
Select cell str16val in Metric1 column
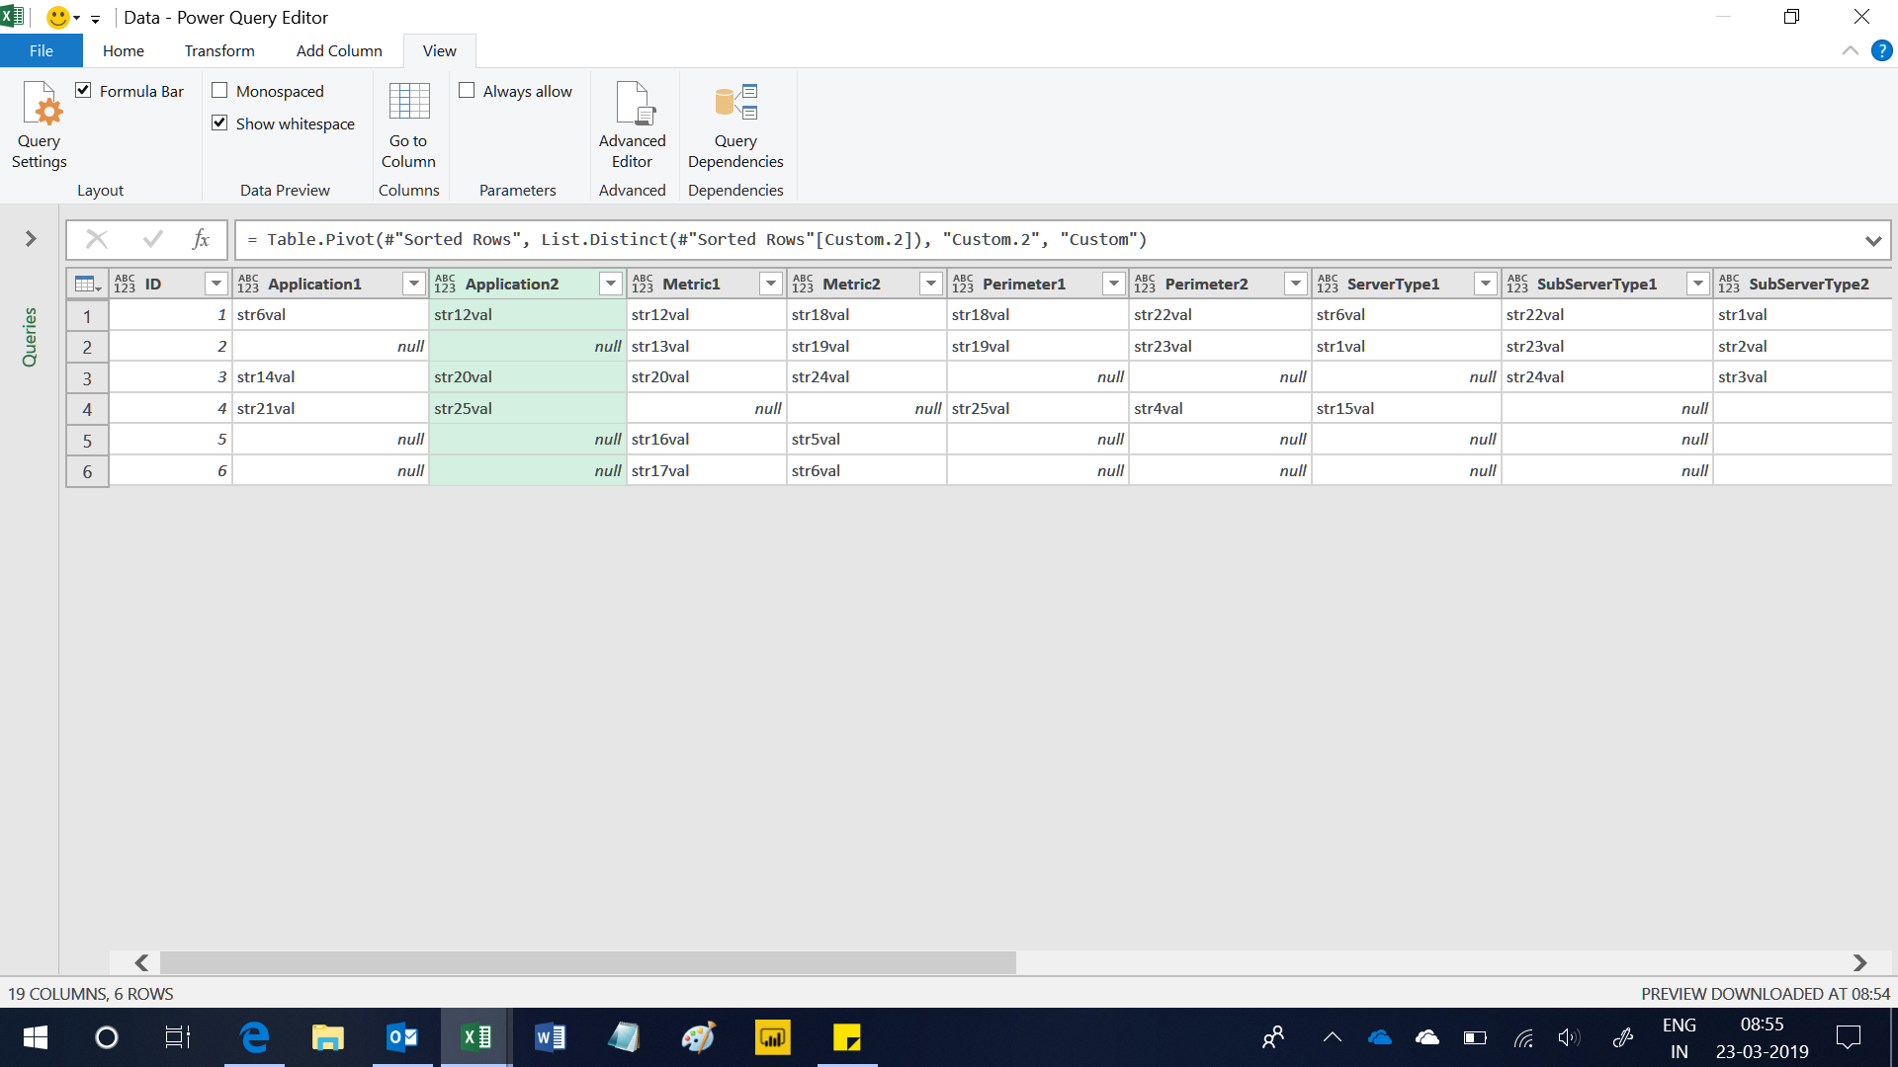706,439
